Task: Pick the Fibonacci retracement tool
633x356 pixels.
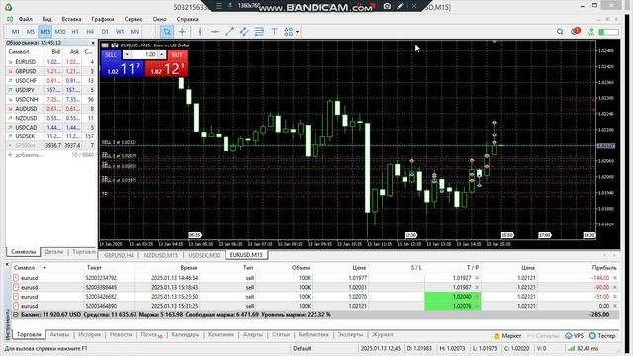Action: (259, 31)
